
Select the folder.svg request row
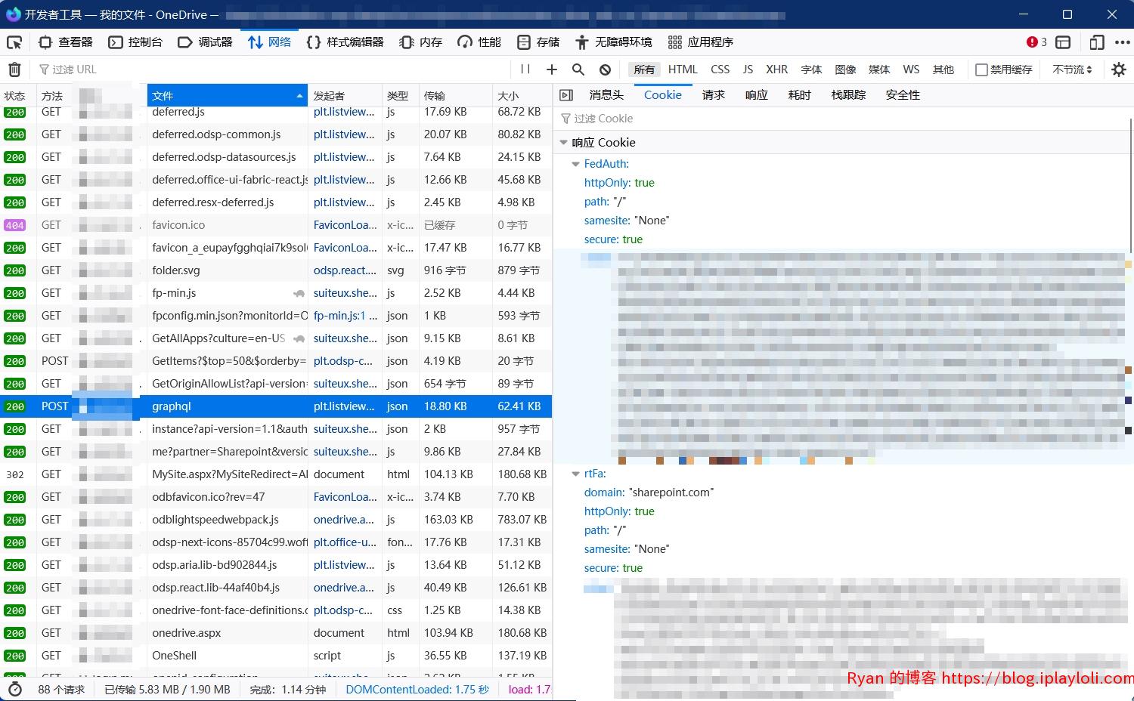coord(276,270)
